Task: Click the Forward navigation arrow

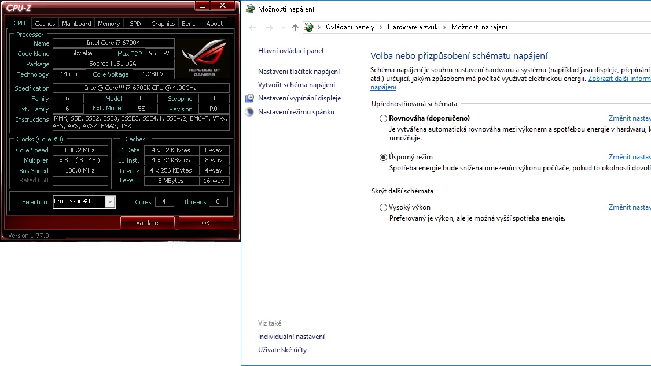Action: tap(270, 27)
